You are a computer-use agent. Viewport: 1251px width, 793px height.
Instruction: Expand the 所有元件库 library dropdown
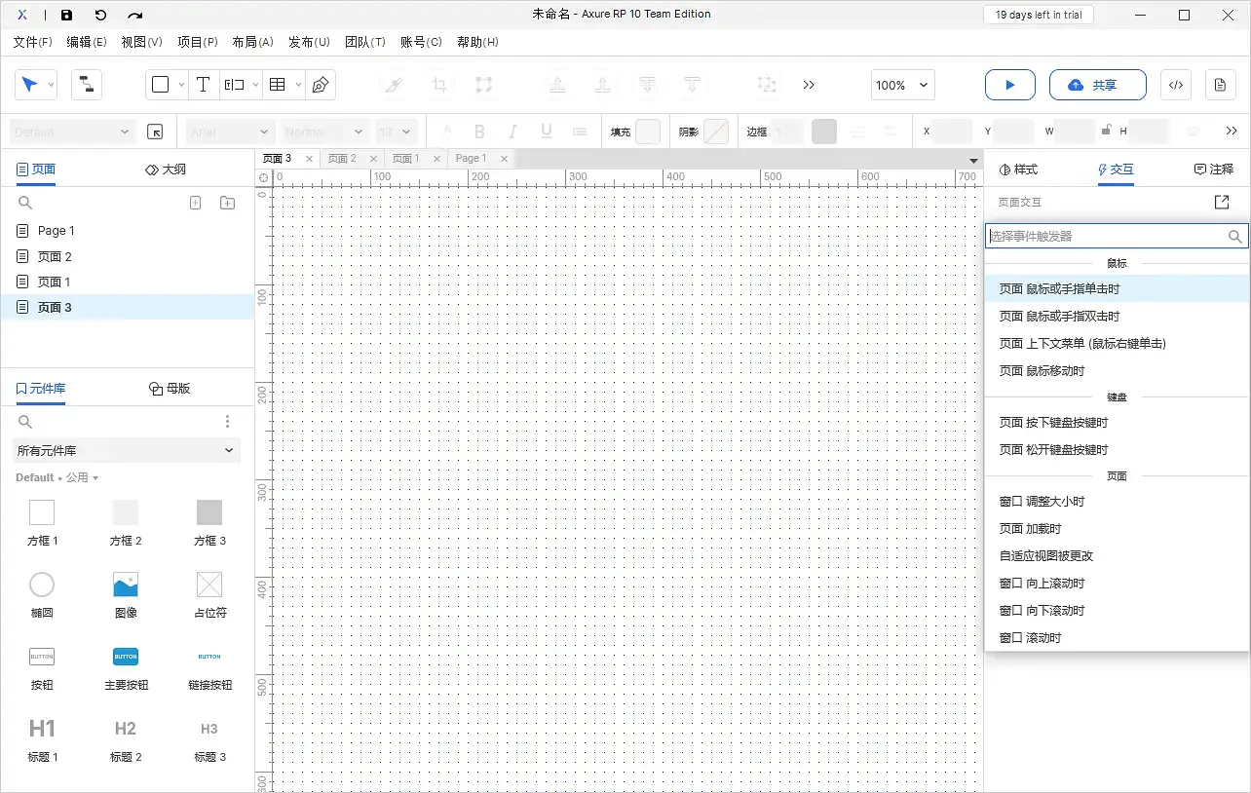click(x=126, y=450)
